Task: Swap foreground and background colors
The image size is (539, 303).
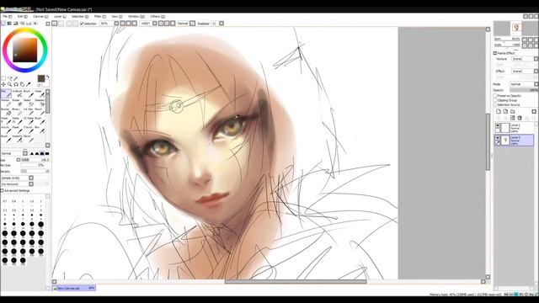Action: 47,77
